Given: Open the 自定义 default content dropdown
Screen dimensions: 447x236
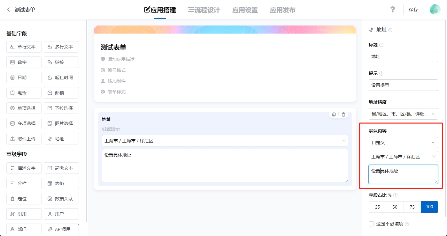Looking at the screenshot, I should tap(403, 143).
